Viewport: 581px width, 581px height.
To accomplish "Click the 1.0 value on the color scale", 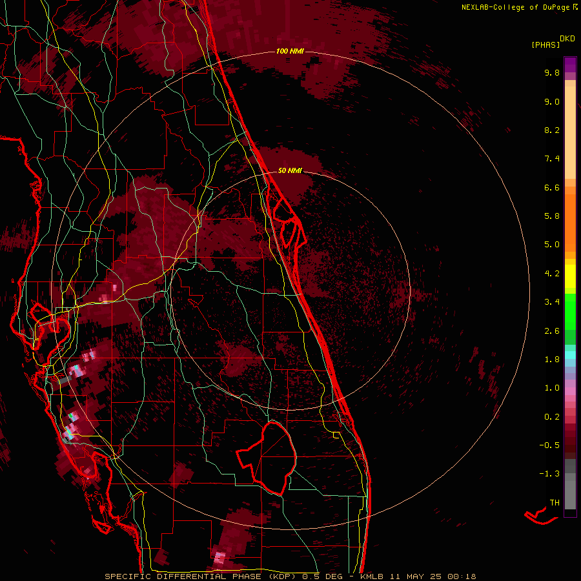I will coord(552,388).
